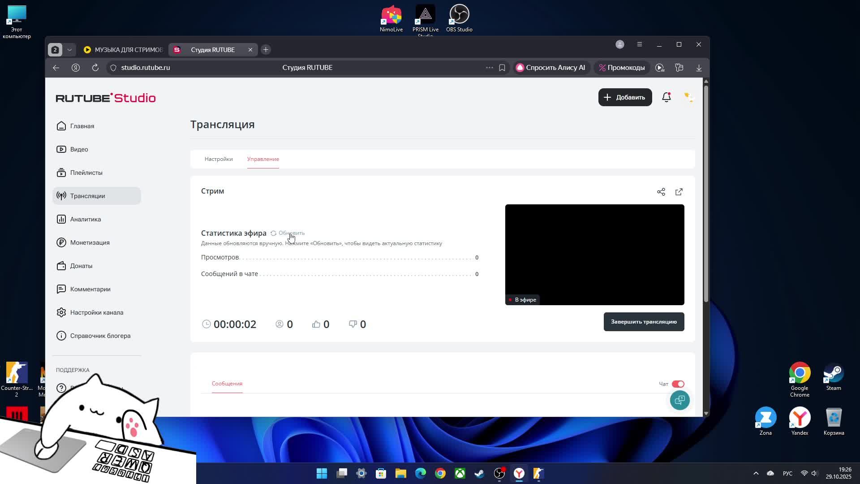This screenshot has height=484, width=860.
Task: Reload the browser page
Action: click(x=95, y=68)
